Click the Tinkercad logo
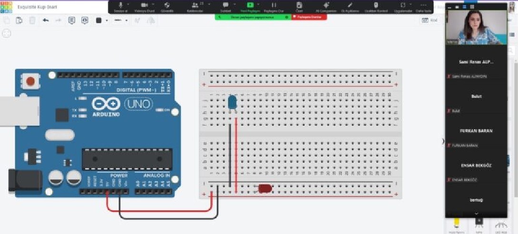 click(x=7, y=8)
